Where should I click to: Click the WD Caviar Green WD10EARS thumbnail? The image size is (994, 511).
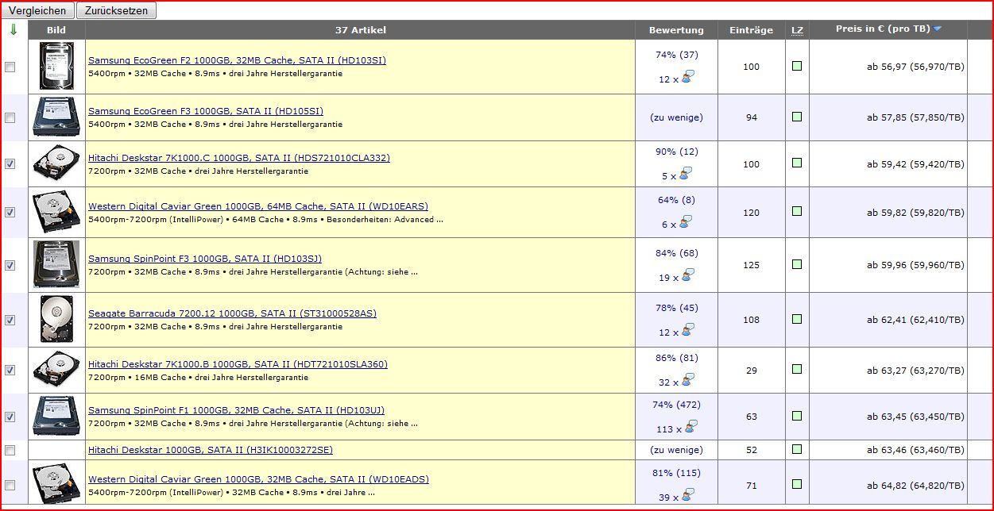point(56,212)
